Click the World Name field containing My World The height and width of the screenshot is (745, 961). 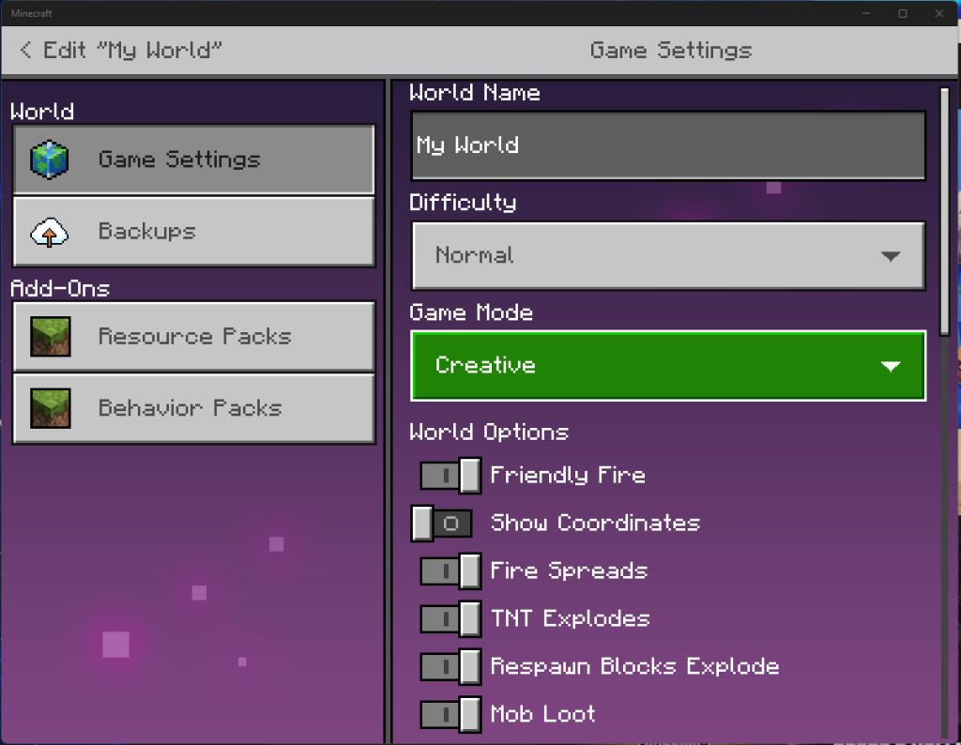coord(668,145)
